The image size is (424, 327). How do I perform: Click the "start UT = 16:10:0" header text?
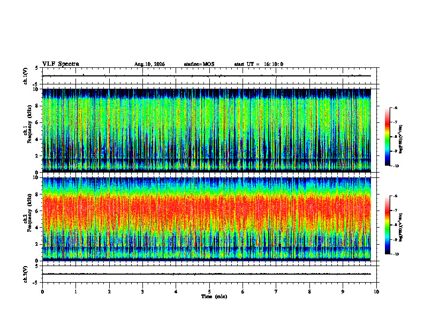pyautogui.click(x=259, y=64)
